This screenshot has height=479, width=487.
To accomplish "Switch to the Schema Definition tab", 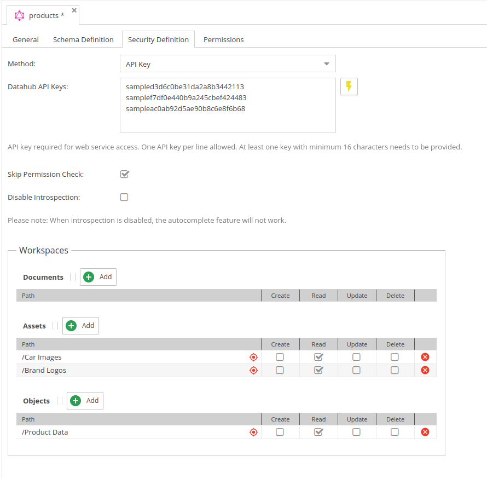I will (x=83, y=39).
